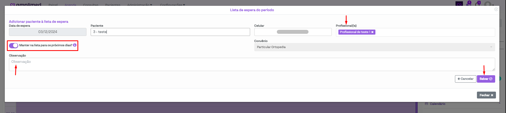Click the Celular input field
The image size is (506, 113).
[x=293, y=32]
